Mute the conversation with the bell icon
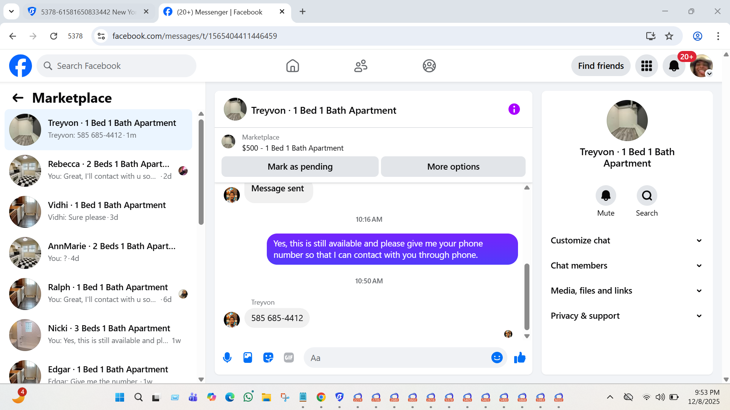 606,195
